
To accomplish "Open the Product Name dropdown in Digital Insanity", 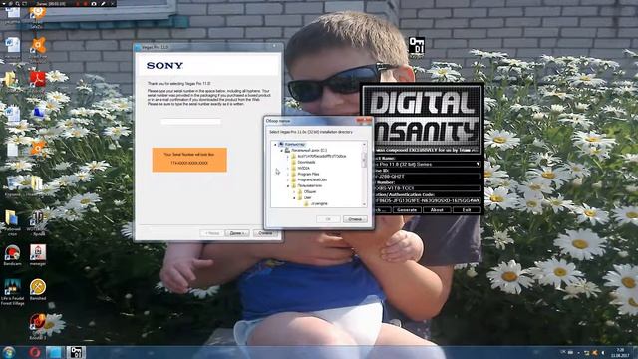I will tap(478, 164).
